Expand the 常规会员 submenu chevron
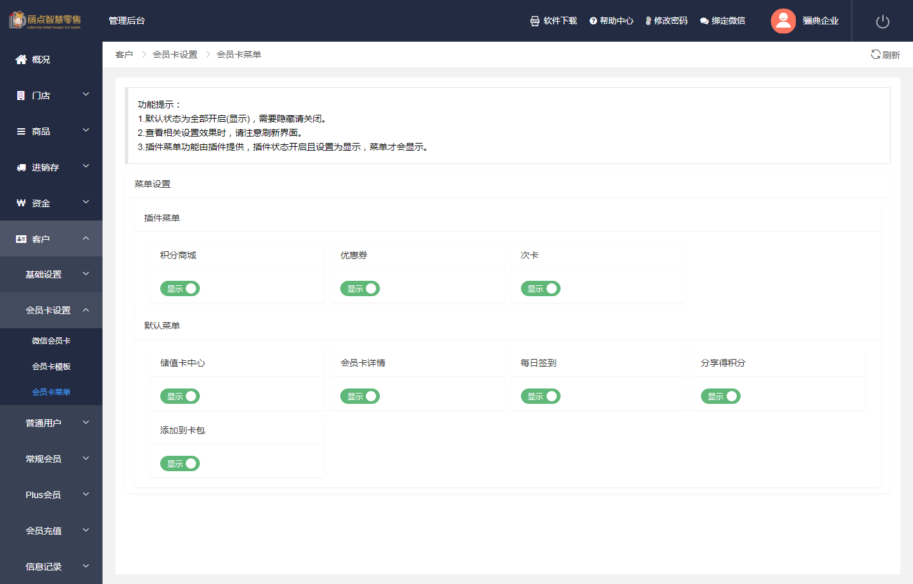The image size is (913, 584). [x=86, y=458]
